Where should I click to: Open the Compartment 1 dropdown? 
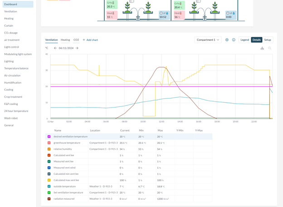point(208,40)
